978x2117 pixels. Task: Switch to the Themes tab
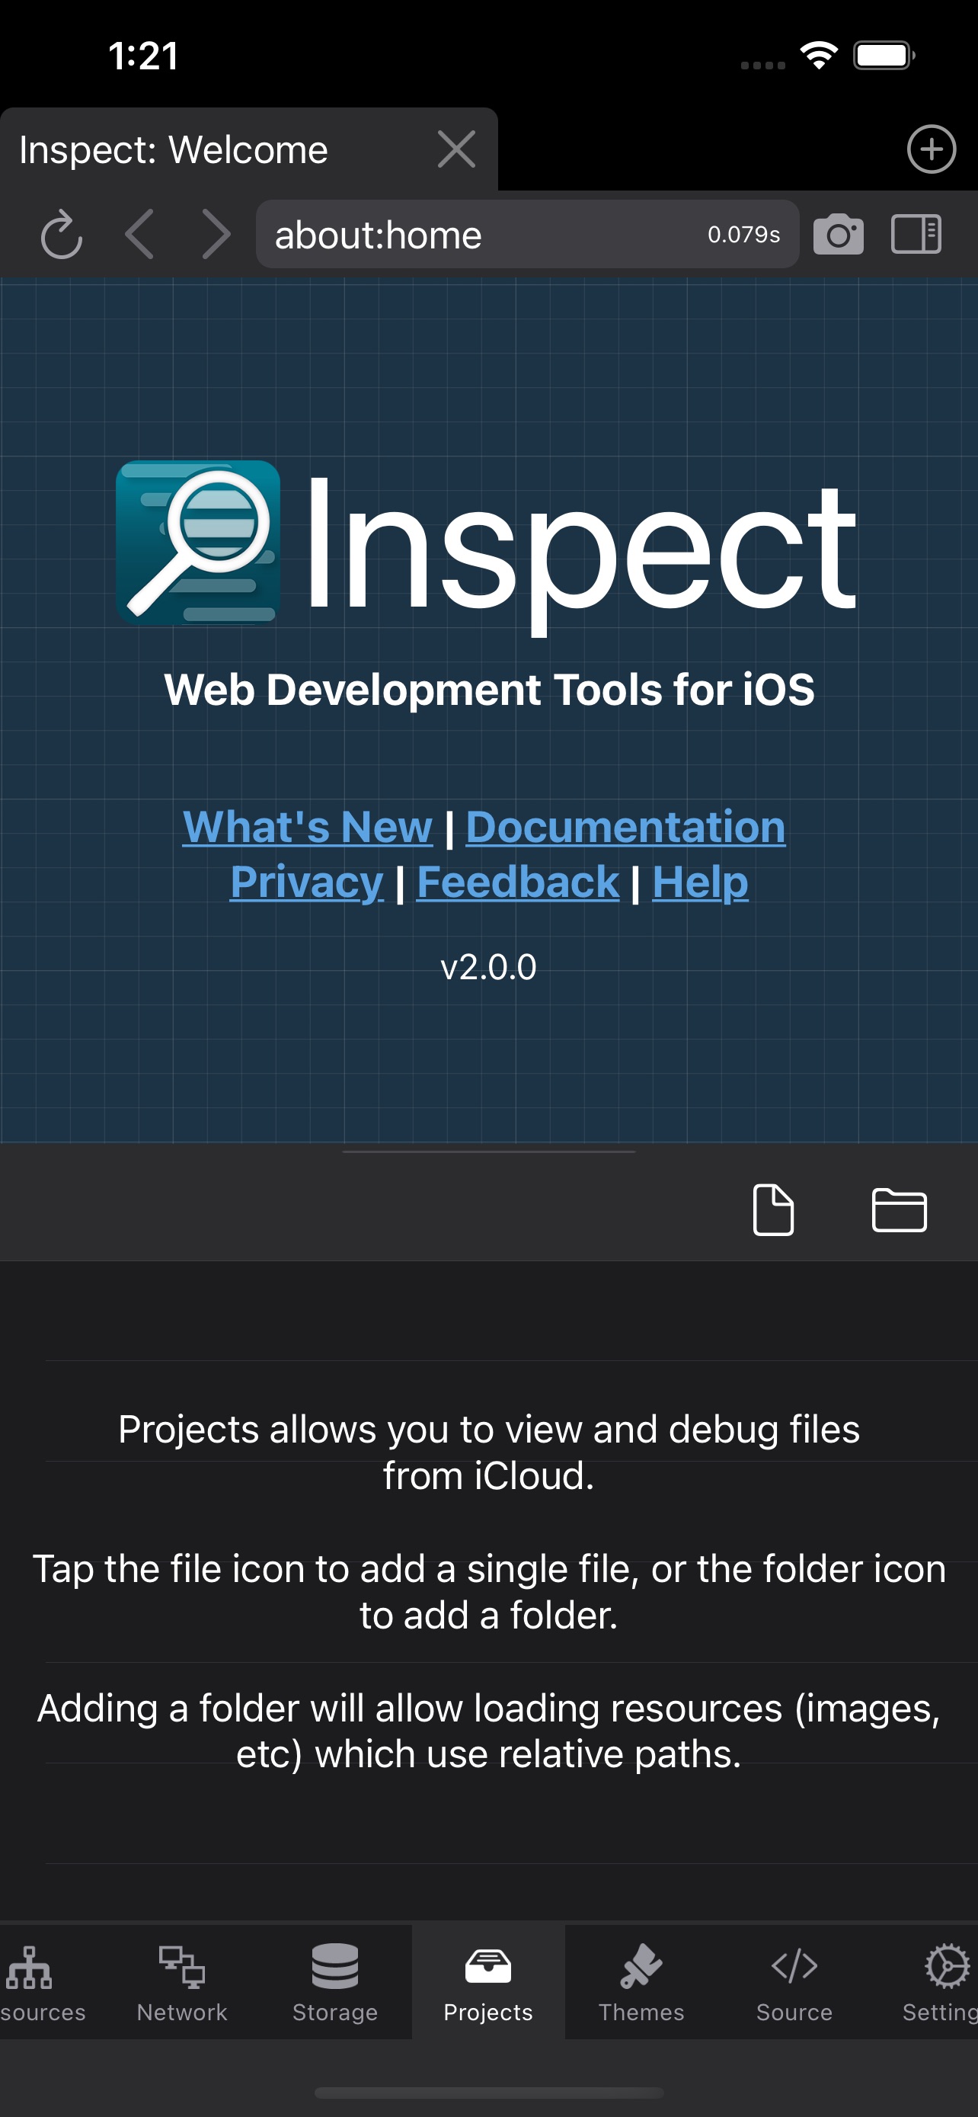click(x=641, y=1981)
